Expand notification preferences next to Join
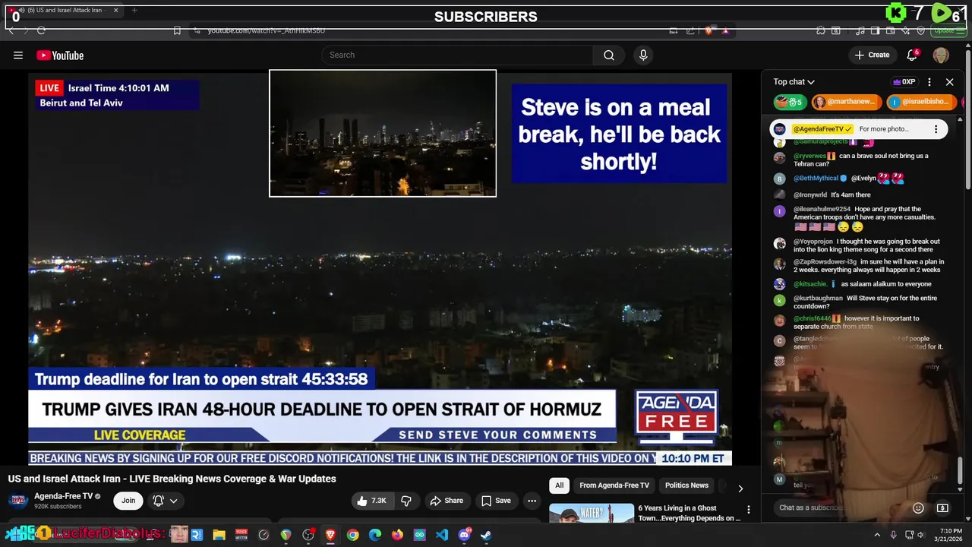The height and width of the screenshot is (547, 972). click(166, 501)
